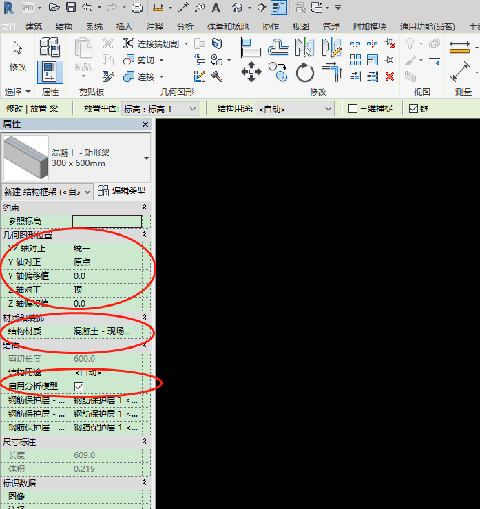480x509 pixels.
Task: Open the 新建 结构框架 filter dropdown
Action: (48, 192)
